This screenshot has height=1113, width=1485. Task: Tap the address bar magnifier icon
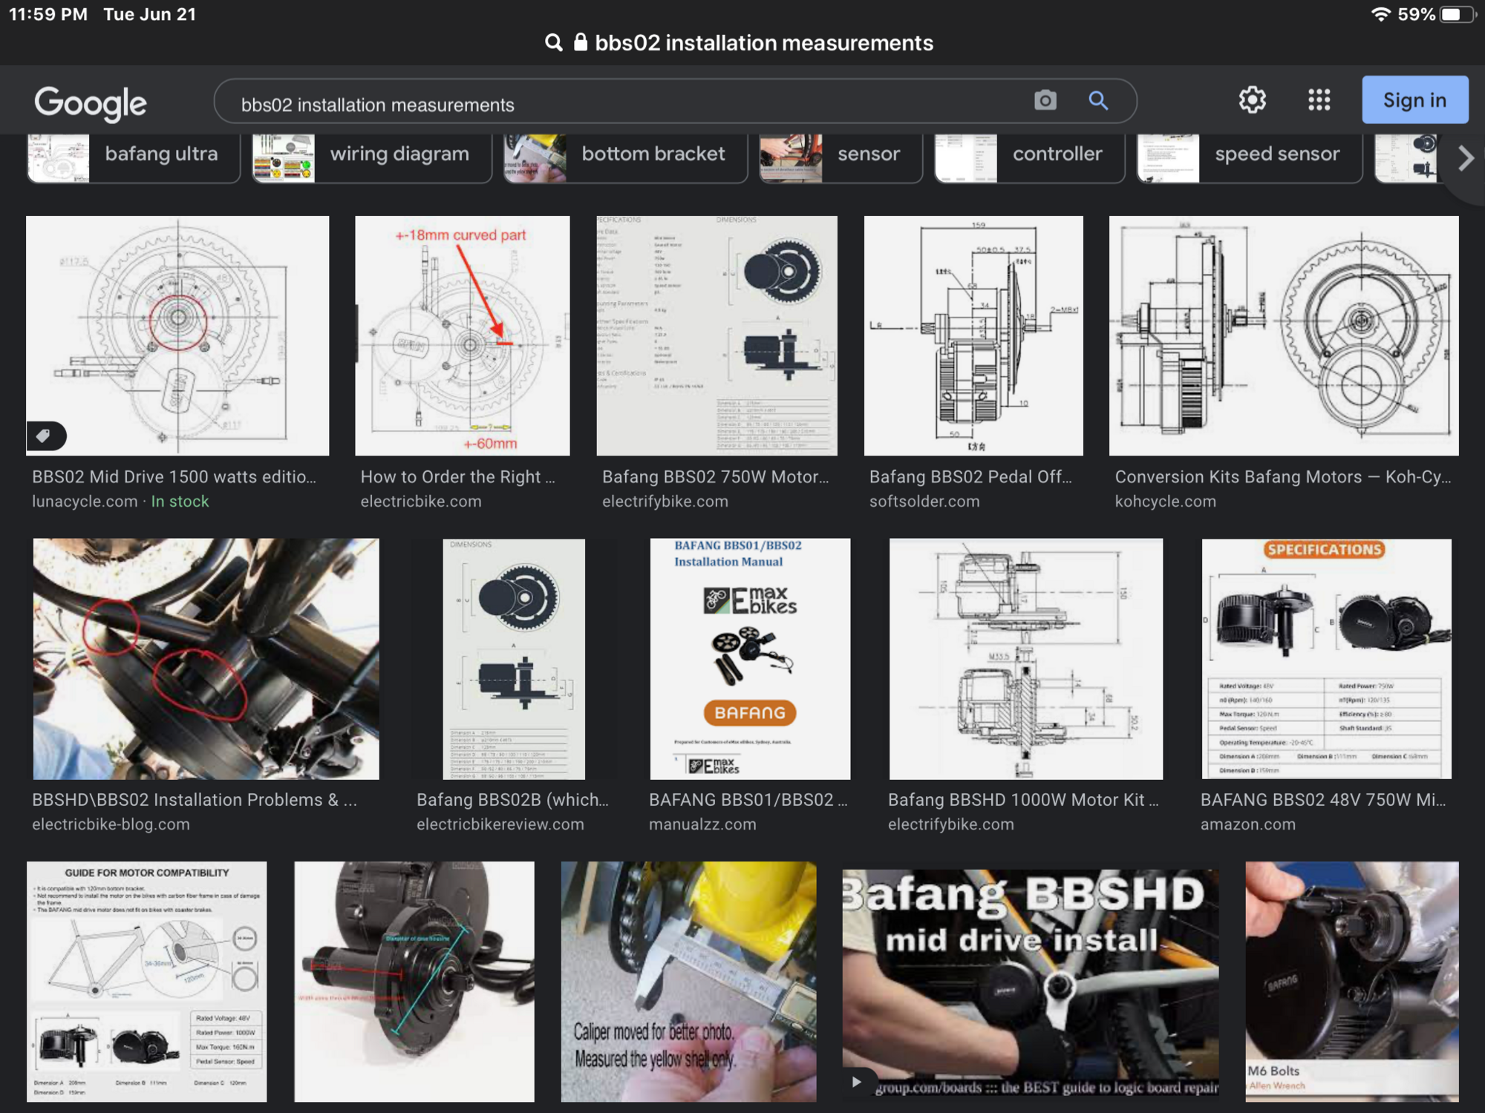pyautogui.click(x=553, y=42)
